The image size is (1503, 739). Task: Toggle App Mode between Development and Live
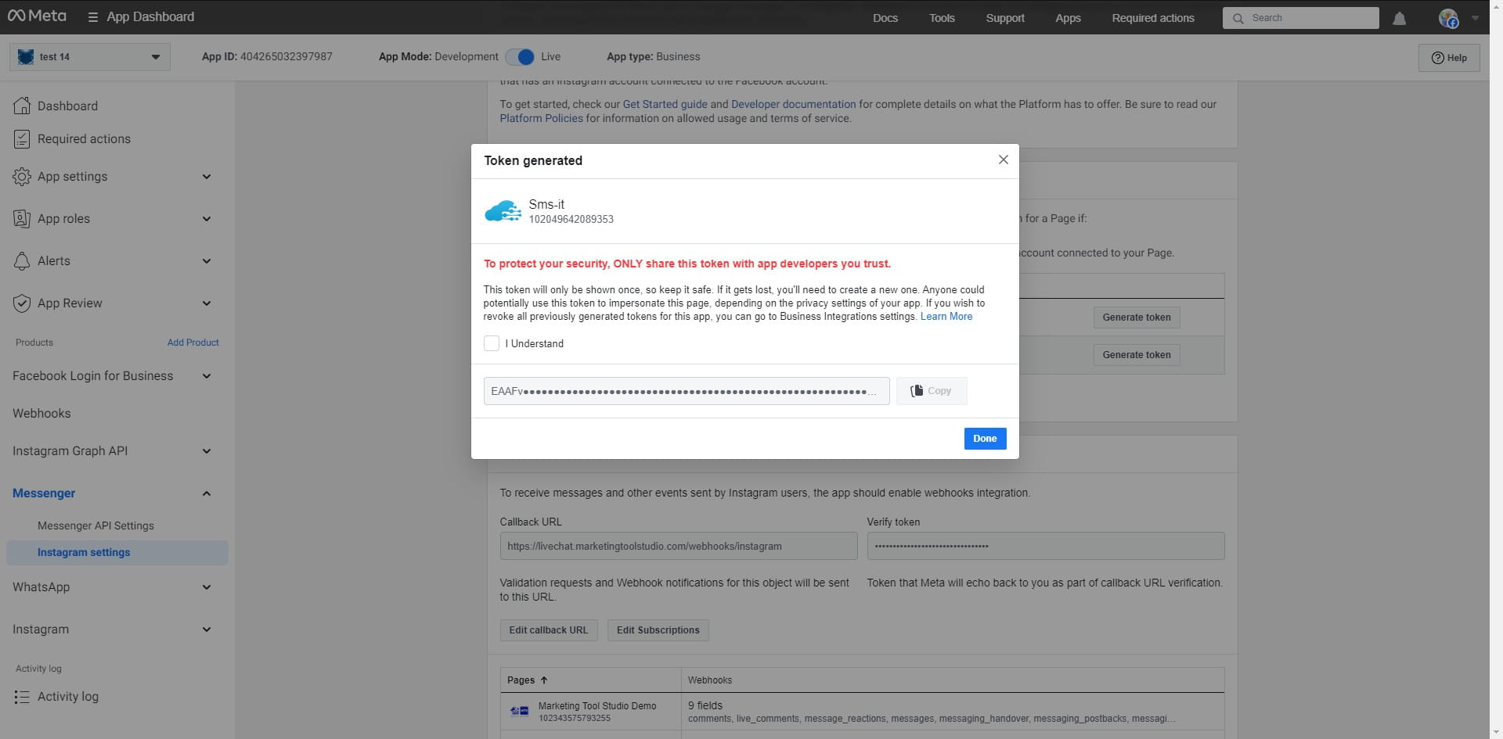point(520,57)
